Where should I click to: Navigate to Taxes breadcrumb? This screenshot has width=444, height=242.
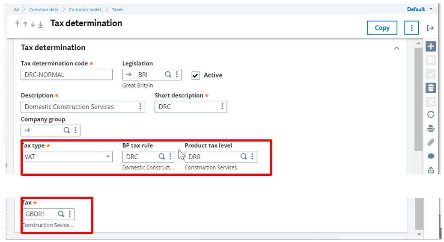coord(117,9)
